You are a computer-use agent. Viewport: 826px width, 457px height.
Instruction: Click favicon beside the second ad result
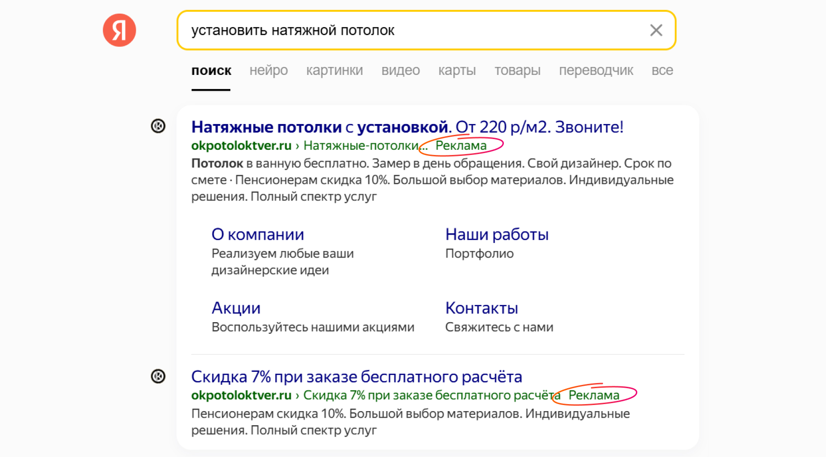[158, 376]
